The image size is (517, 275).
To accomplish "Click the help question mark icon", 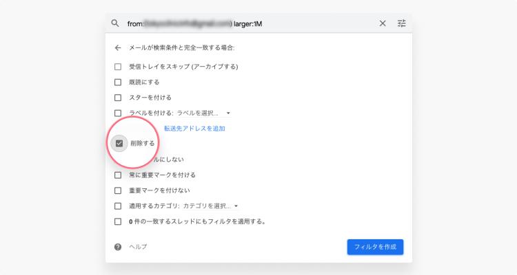I will pos(118,247).
